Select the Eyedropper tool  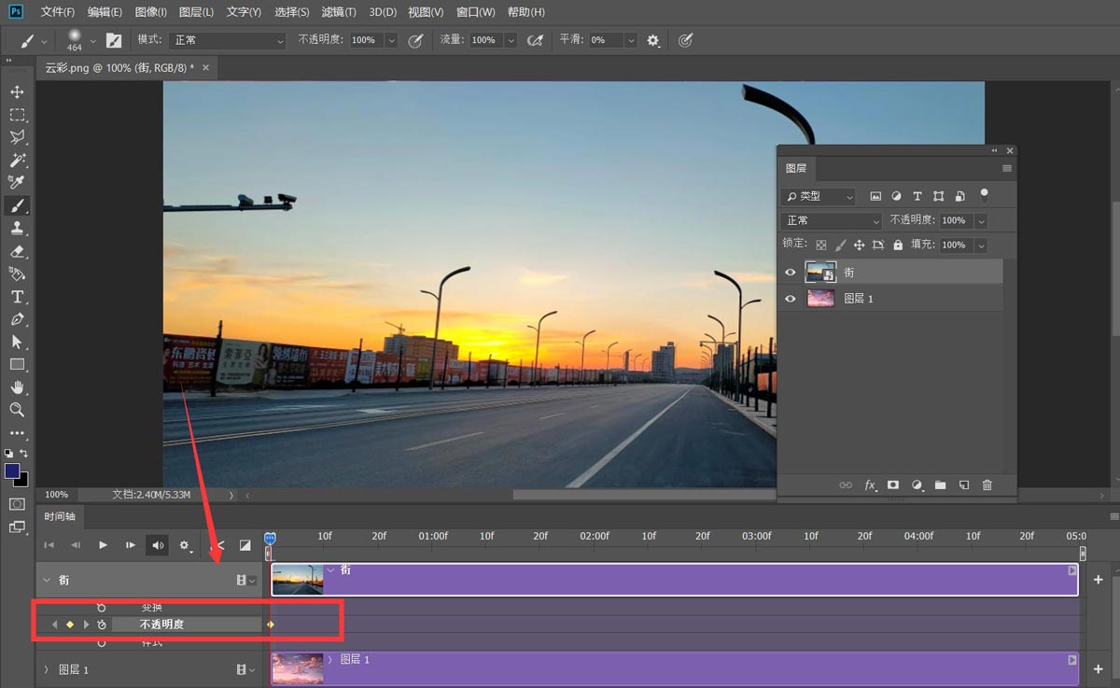pos(17,182)
